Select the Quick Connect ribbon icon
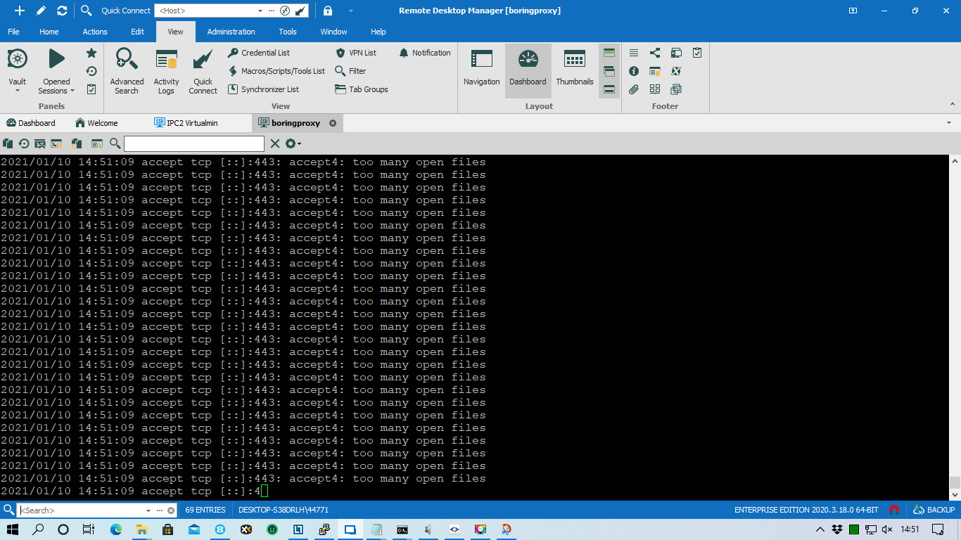The height and width of the screenshot is (540, 961). pyautogui.click(x=203, y=69)
